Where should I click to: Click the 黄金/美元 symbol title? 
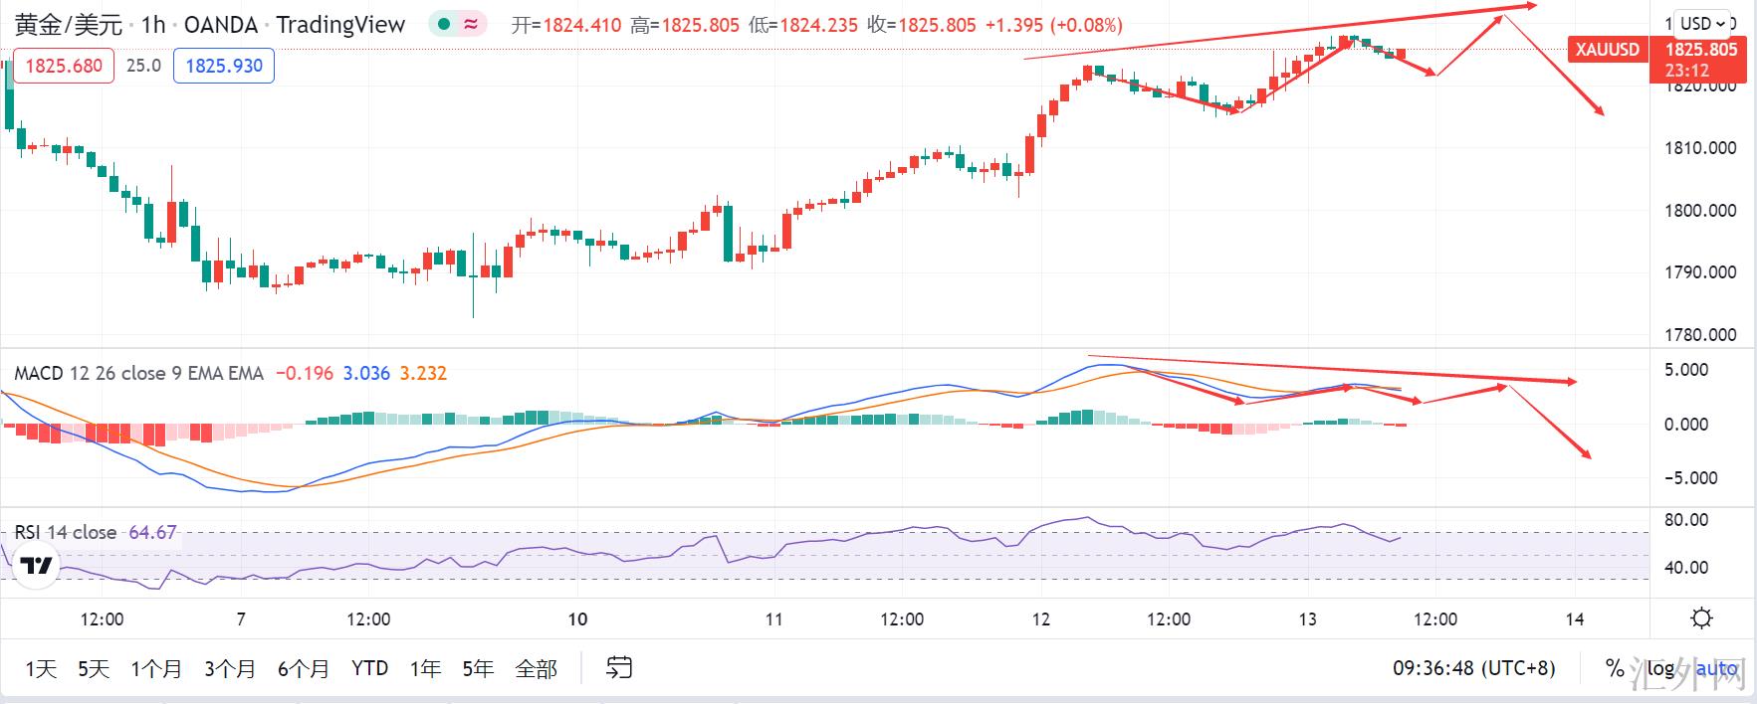pos(69,25)
